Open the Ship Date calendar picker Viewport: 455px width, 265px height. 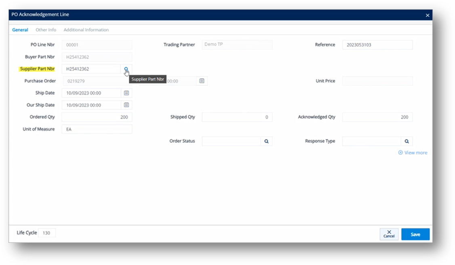tap(126, 93)
